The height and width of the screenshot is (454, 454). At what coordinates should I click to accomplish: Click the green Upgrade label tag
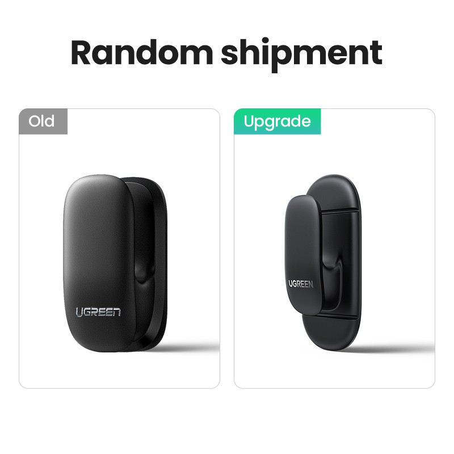278,121
